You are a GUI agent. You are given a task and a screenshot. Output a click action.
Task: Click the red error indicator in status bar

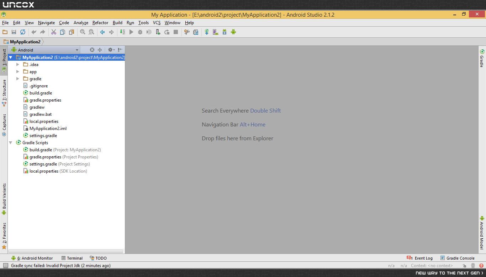click(x=481, y=266)
